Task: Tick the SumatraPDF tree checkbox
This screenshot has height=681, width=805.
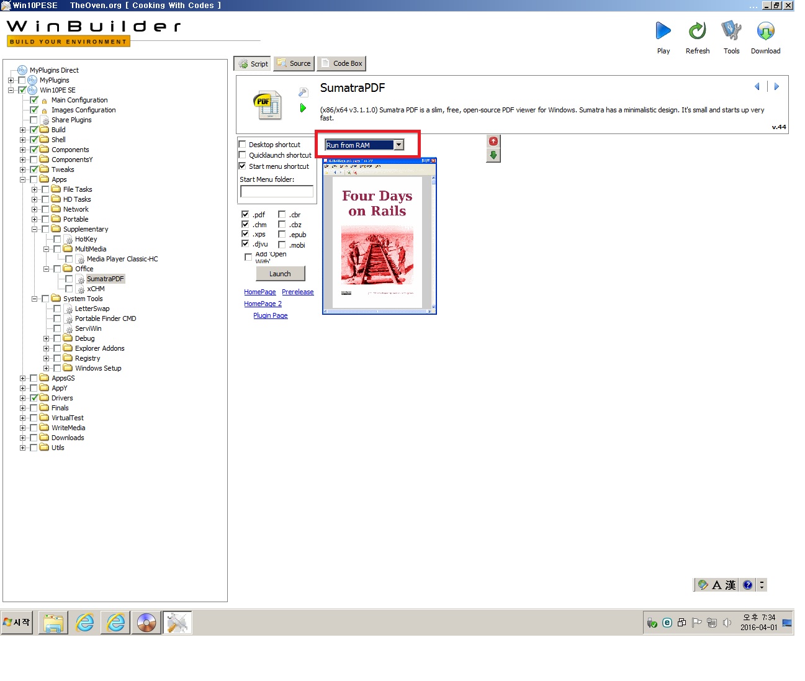Action: 69,279
